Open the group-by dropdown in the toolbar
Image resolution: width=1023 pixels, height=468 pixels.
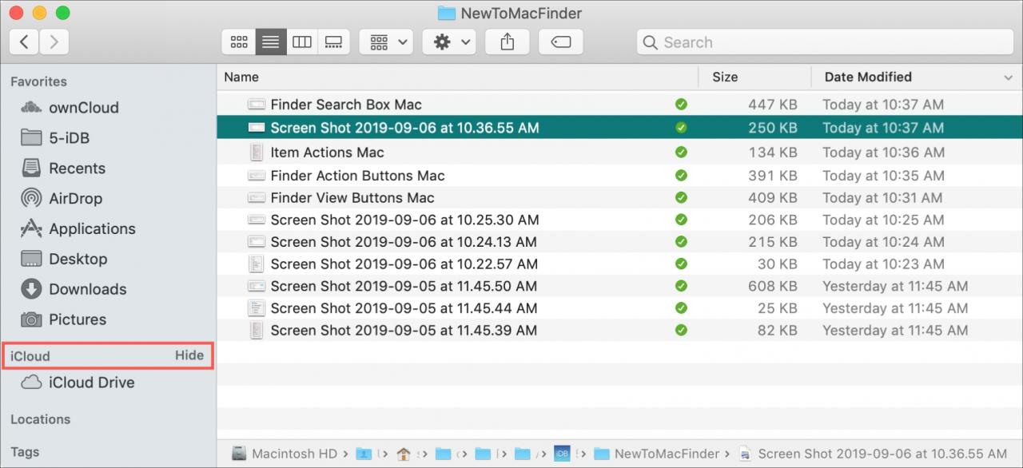[x=386, y=42]
